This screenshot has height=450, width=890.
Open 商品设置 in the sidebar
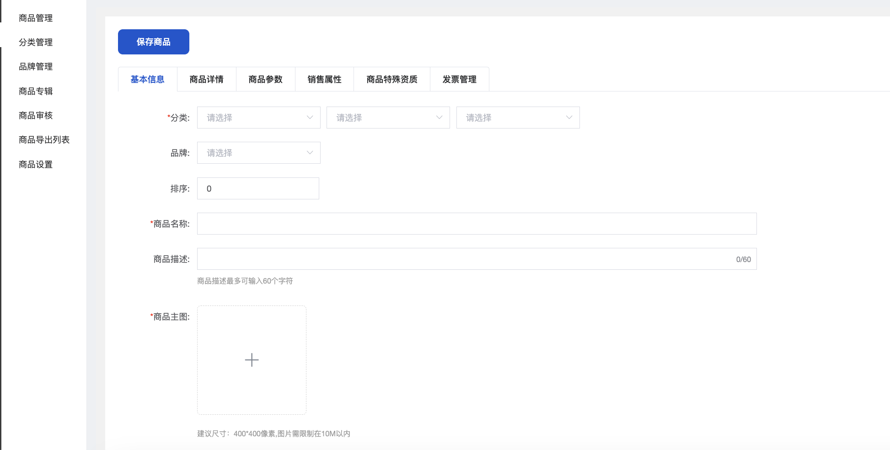(36, 165)
